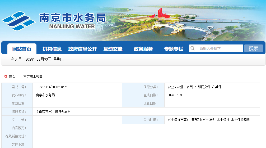
Task: Open 南京市水务局 breadcrumb link
Action: pyautogui.click(x=33, y=77)
